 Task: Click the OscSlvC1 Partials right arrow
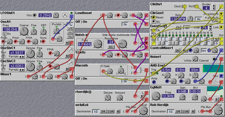[x=23, y=57]
